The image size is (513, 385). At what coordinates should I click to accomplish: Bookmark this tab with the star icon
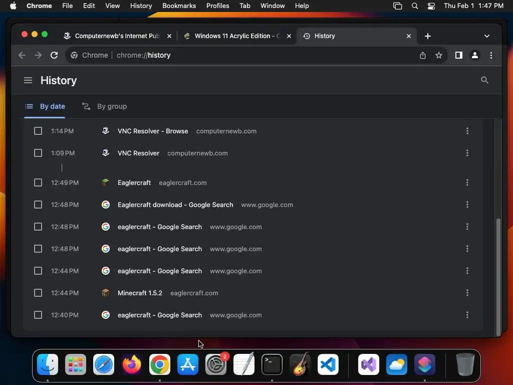[439, 55]
